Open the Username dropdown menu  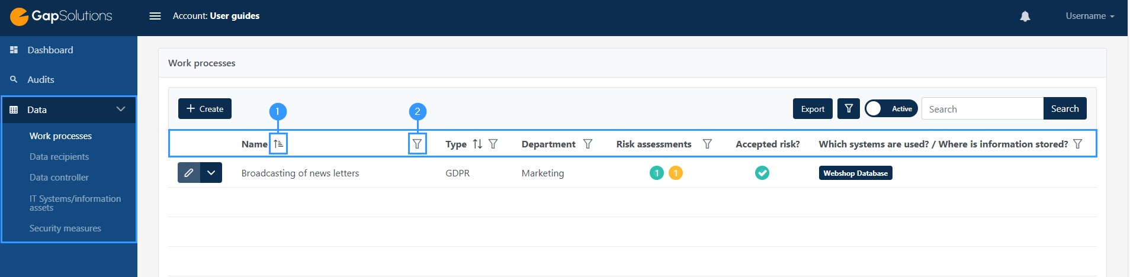tap(1090, 16)
